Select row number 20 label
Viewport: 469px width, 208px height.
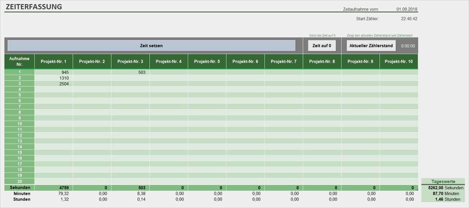[19, 181]
